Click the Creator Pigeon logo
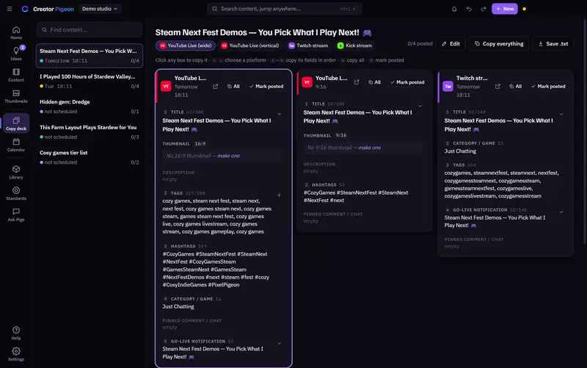This screenshot has width=587, height=368. pyautogui.click(x=48, y=9)
